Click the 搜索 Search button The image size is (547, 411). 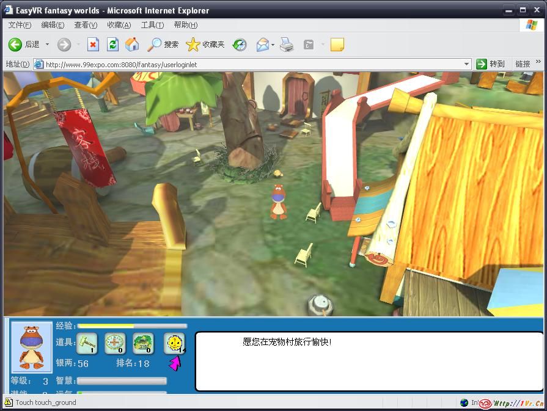click(163, 45)
